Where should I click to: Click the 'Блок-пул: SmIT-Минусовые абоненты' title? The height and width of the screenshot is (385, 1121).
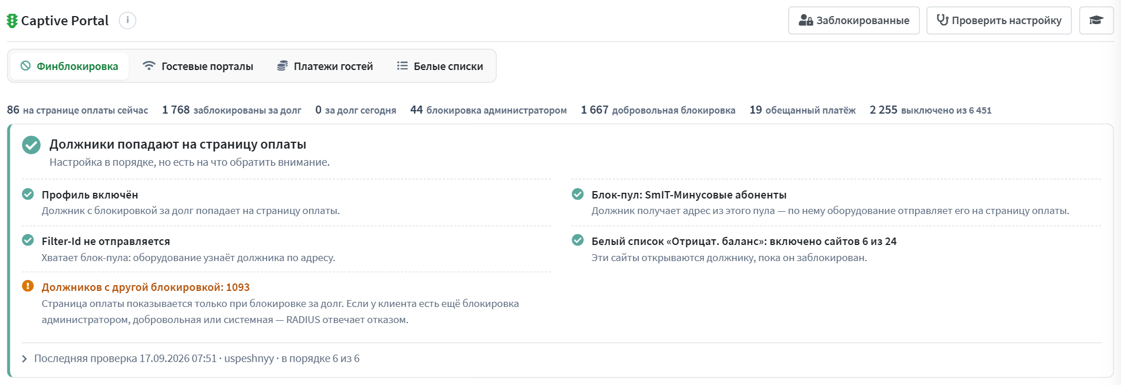pos(689,195)
